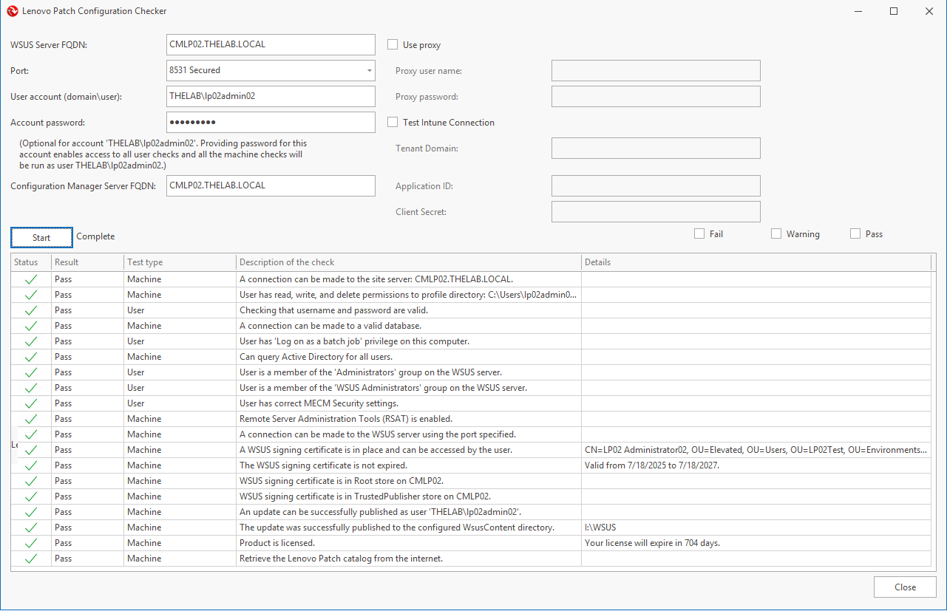Click green checkmark beside 'Product is licensed'
This screenshot has width=947, height=611.
[x=31, y=543]
